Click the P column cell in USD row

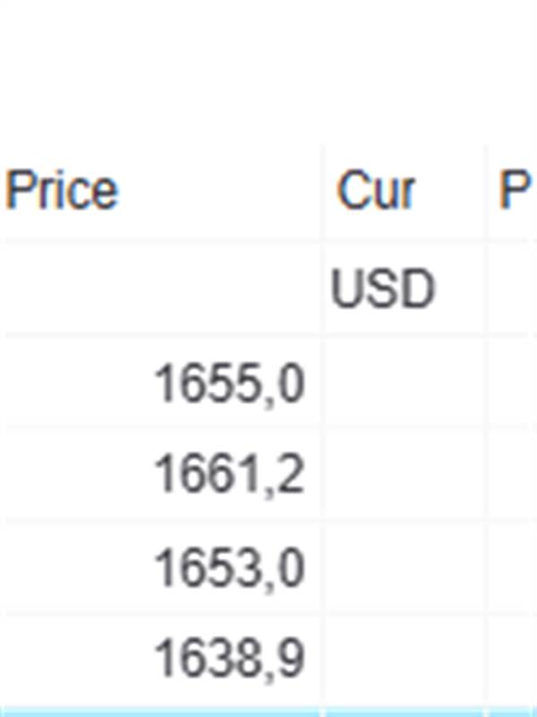click(514, 290)
